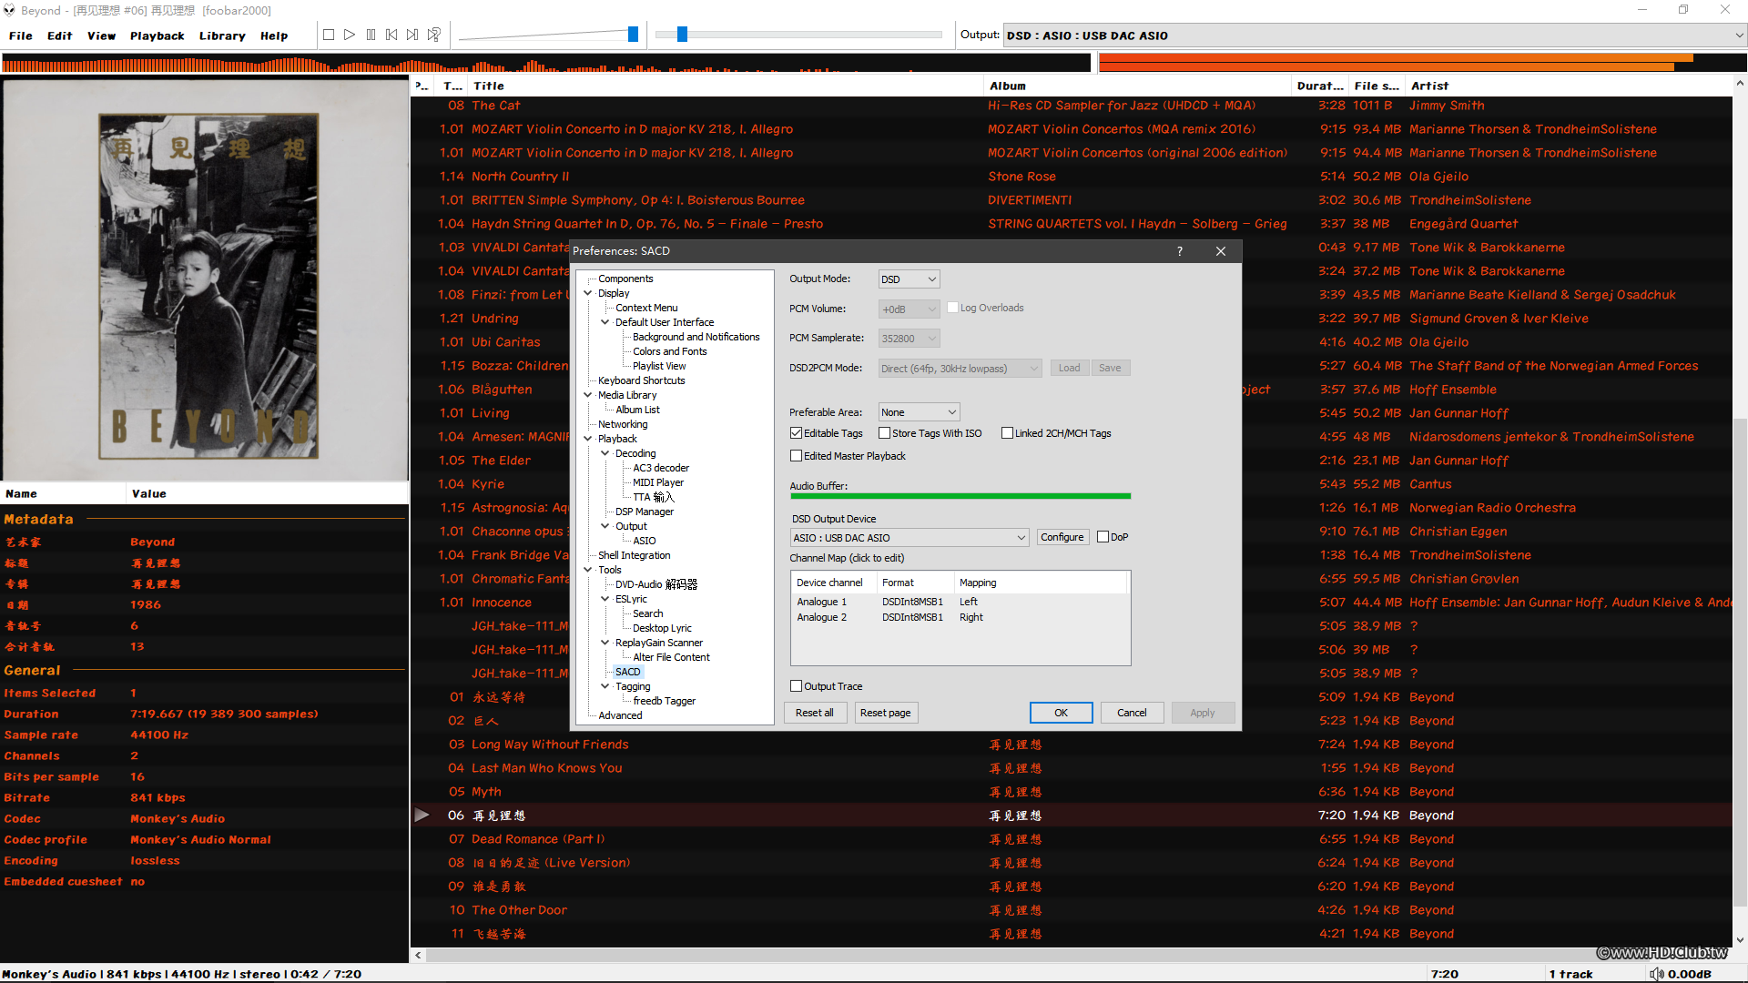Click the Reset page button
The image size is (1748, 983).
(x=885, y=713)
